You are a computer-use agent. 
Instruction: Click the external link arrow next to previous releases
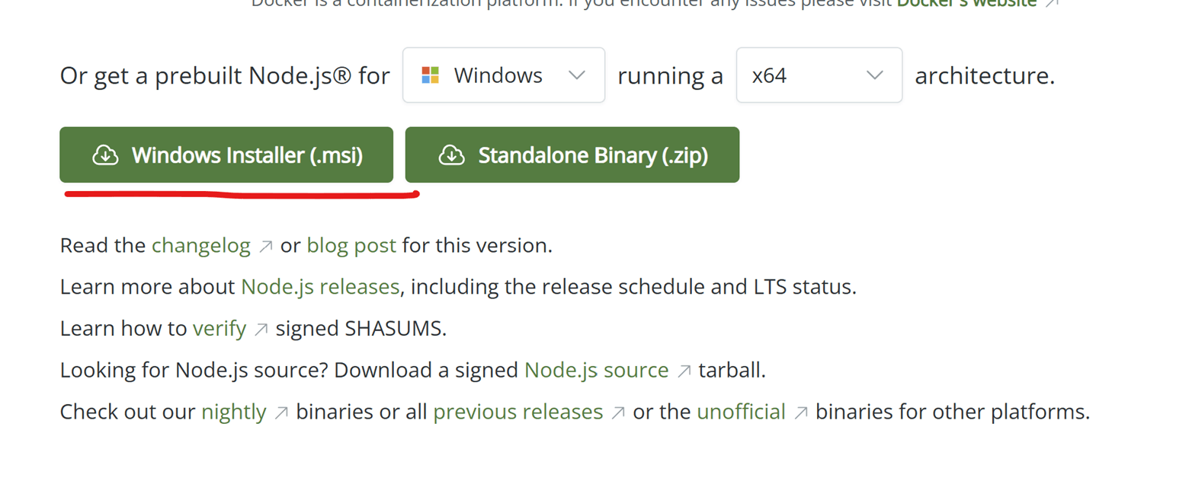click(617, 411)
